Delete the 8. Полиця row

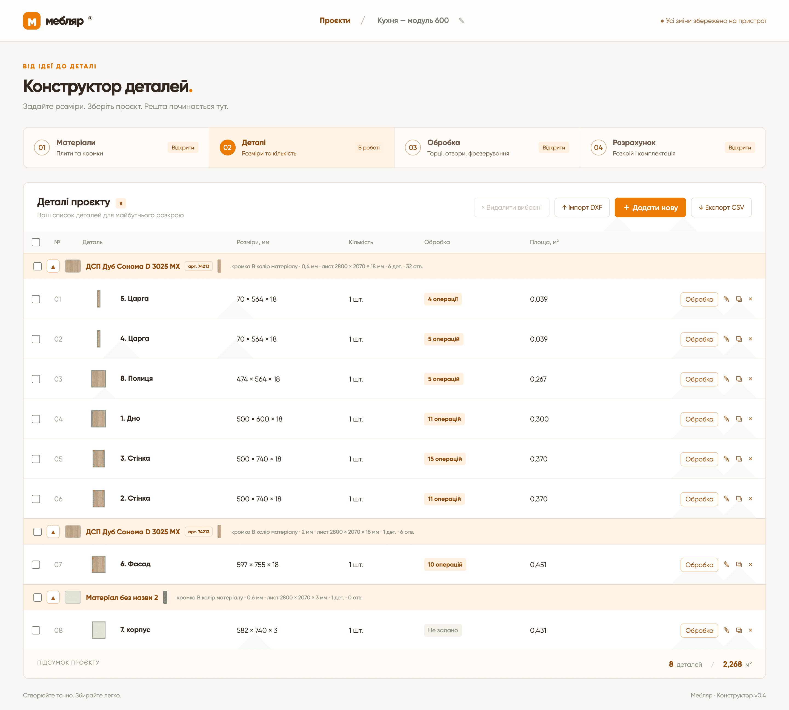750,379
